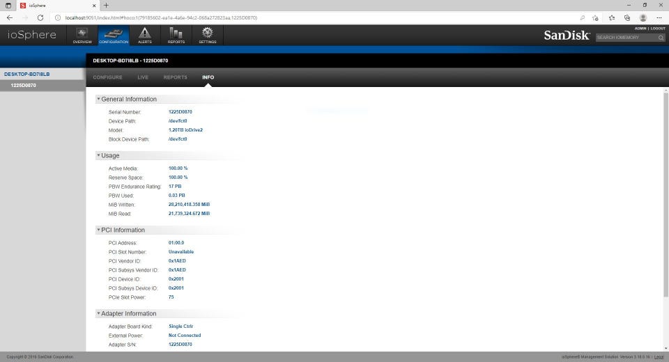This screenshot has height=362, width=669.
Task: Select the Info tab
Action: [208, 77]
